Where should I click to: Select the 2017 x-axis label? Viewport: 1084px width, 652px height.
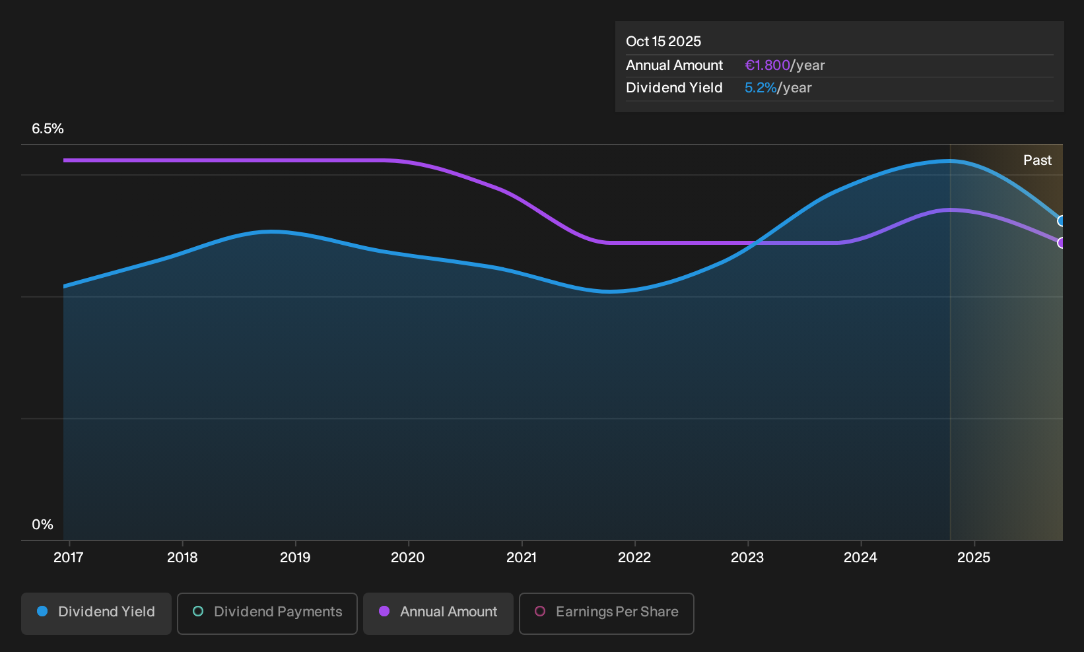pyautogui.click(x=69, y=558)
